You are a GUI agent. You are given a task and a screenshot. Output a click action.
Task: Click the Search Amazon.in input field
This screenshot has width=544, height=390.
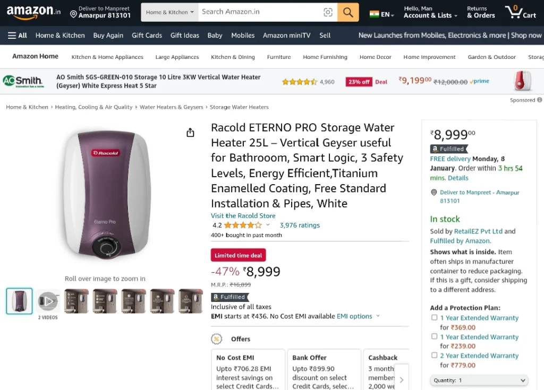point(260,12)
